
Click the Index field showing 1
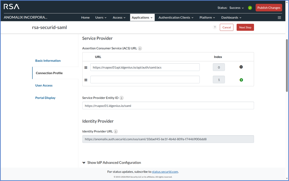tap(219, 80)
